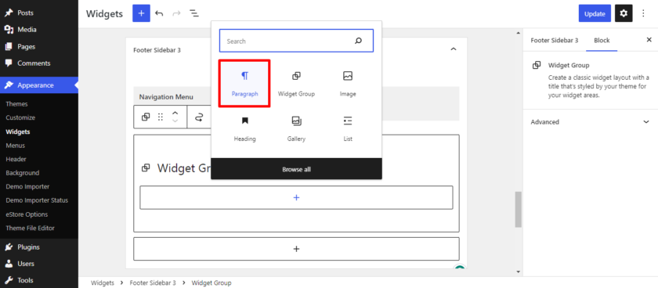This screenshot has width=658, height=288.
Task: Open Demo Importer submenu item
Action: (27, 186)
